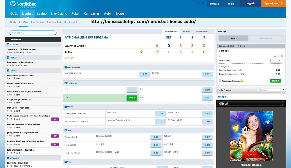This screenshot has height=168, width=291.
Task: Click Set 2 Games under 9.5 odds
Action: [207, 145]
